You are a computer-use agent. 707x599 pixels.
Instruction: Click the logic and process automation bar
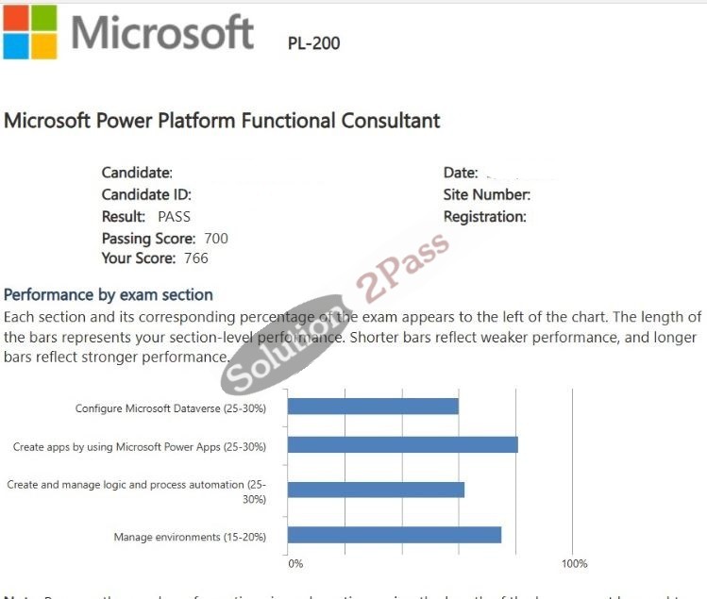coord(376,490)
